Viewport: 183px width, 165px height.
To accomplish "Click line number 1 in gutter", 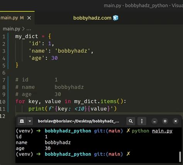I will click(4, 36).
